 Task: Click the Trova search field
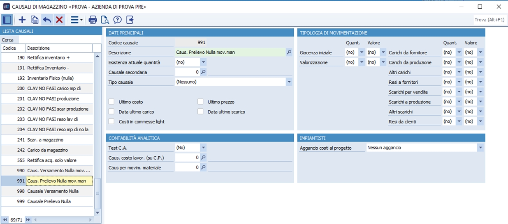(x=490, y=20)
